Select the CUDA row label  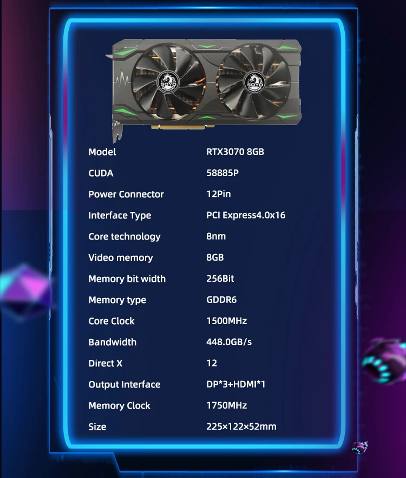(x=101, y=173)
